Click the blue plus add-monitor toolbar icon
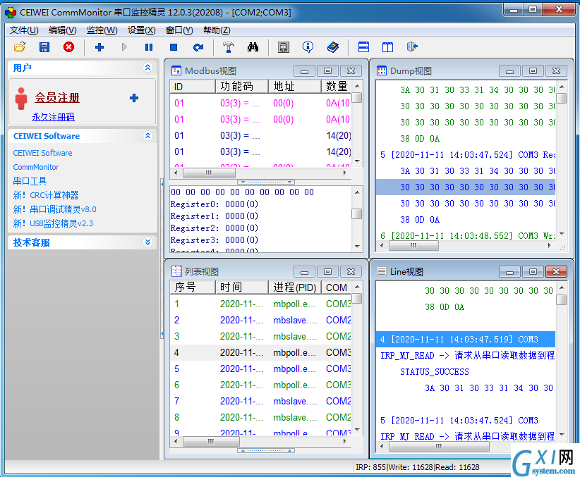 [x=99, y=47]
